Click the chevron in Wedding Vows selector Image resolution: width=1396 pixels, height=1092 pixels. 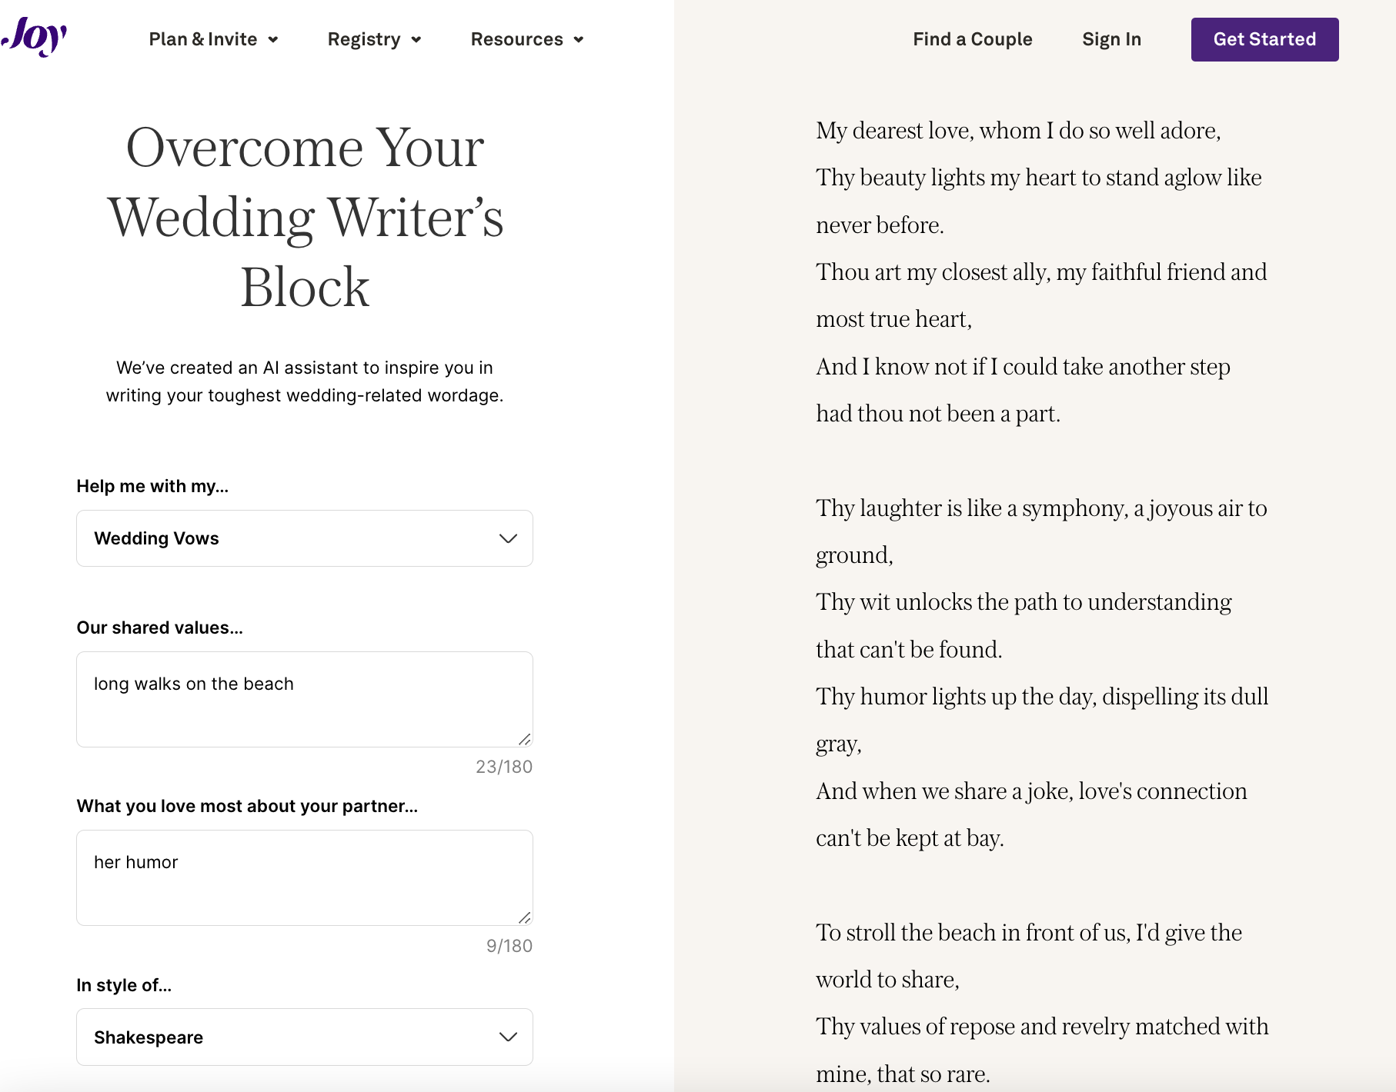[508, 538]
